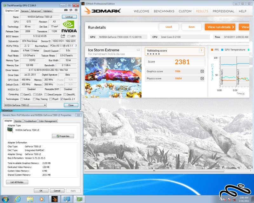Toggle the PhysX checkbox
The image size is (254, 203).
(x=50, y=99)
